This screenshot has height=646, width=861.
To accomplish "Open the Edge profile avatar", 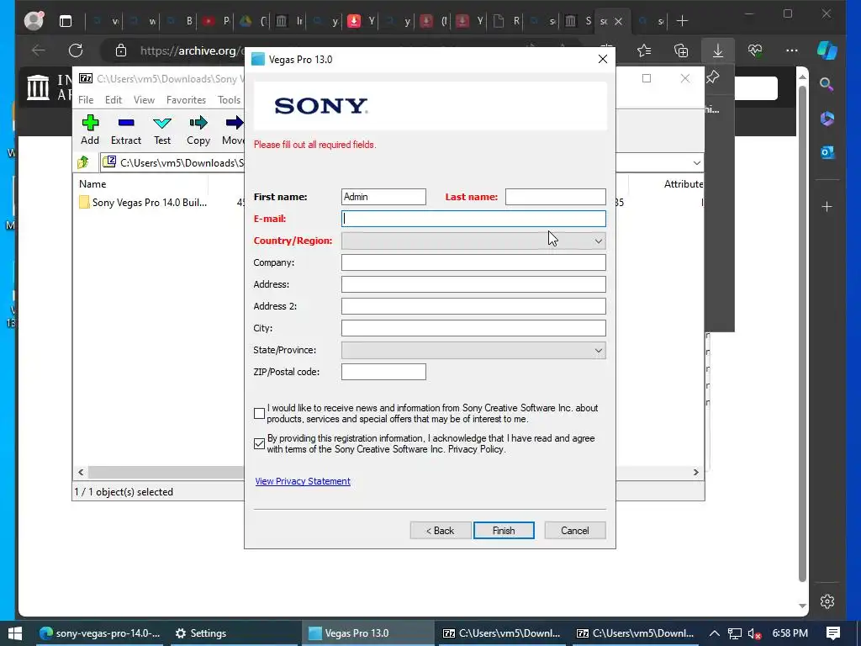I will tap(34, 20).
